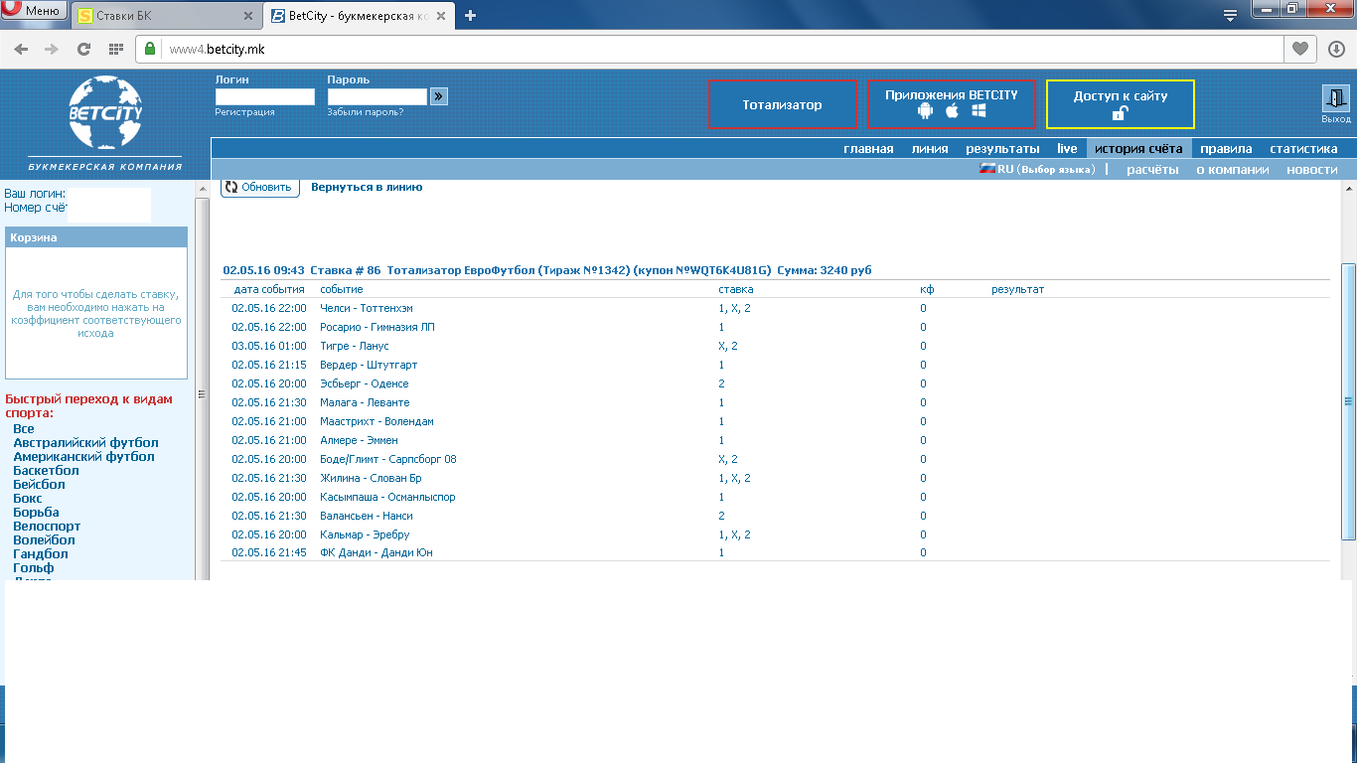1357x763 pixels.
Task: Click the Кальмар - Эребру event
Action: pos(365,534)
